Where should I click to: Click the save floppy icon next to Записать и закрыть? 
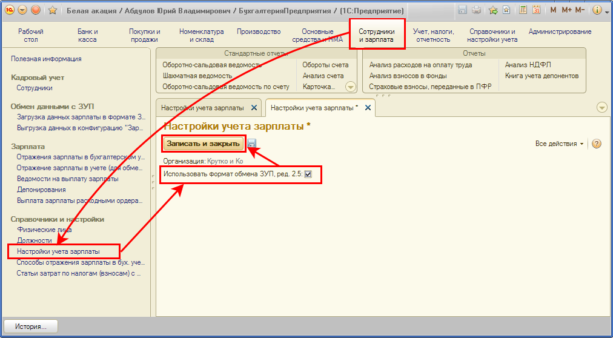pyautogui.click(x=252, y=144)
